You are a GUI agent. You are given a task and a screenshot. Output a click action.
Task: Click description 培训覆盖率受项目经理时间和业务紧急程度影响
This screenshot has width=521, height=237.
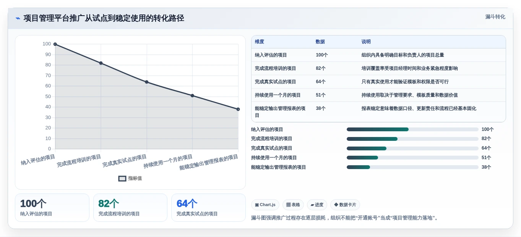point(410,68)
